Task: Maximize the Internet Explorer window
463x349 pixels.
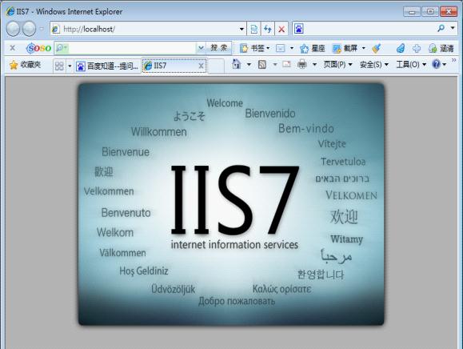Action: [x=430, y=12]
